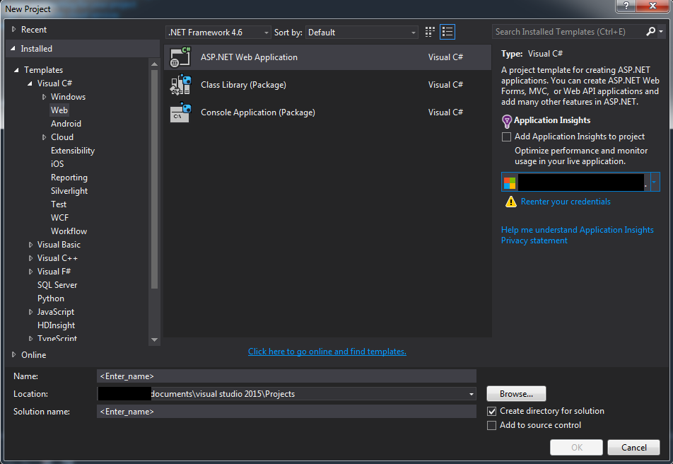Screen dimensions: 673x464
Task: Collapse the Installed section
Action: coord(13,49)
